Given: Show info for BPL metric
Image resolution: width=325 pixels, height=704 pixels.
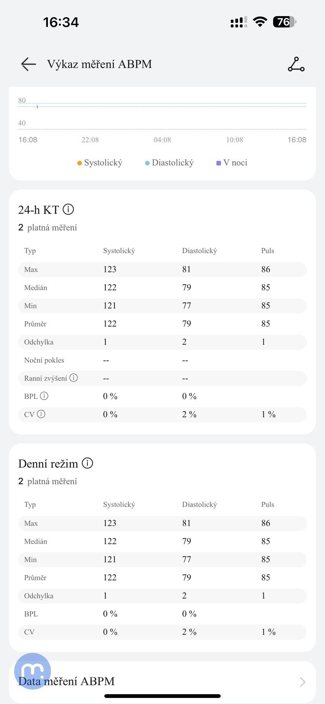Looking at the screenshot, I should click(x=44, y=396).
